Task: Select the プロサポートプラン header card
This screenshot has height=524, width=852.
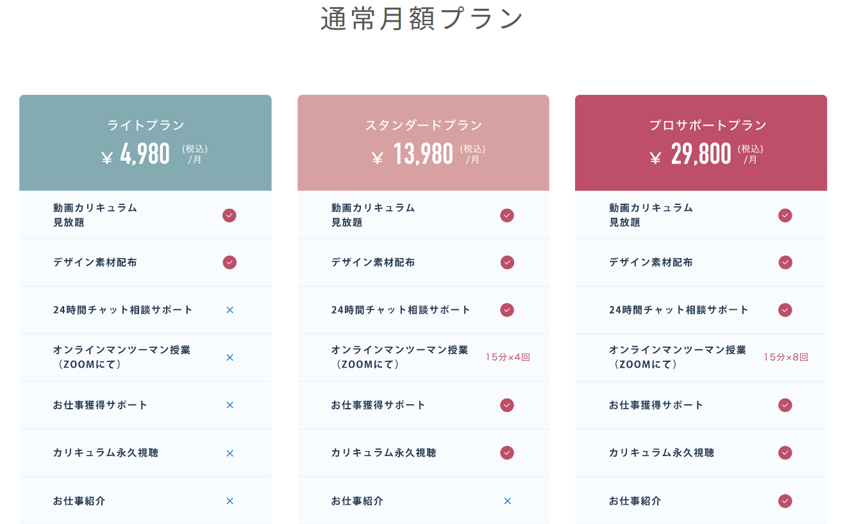Action: pos(701,143)
